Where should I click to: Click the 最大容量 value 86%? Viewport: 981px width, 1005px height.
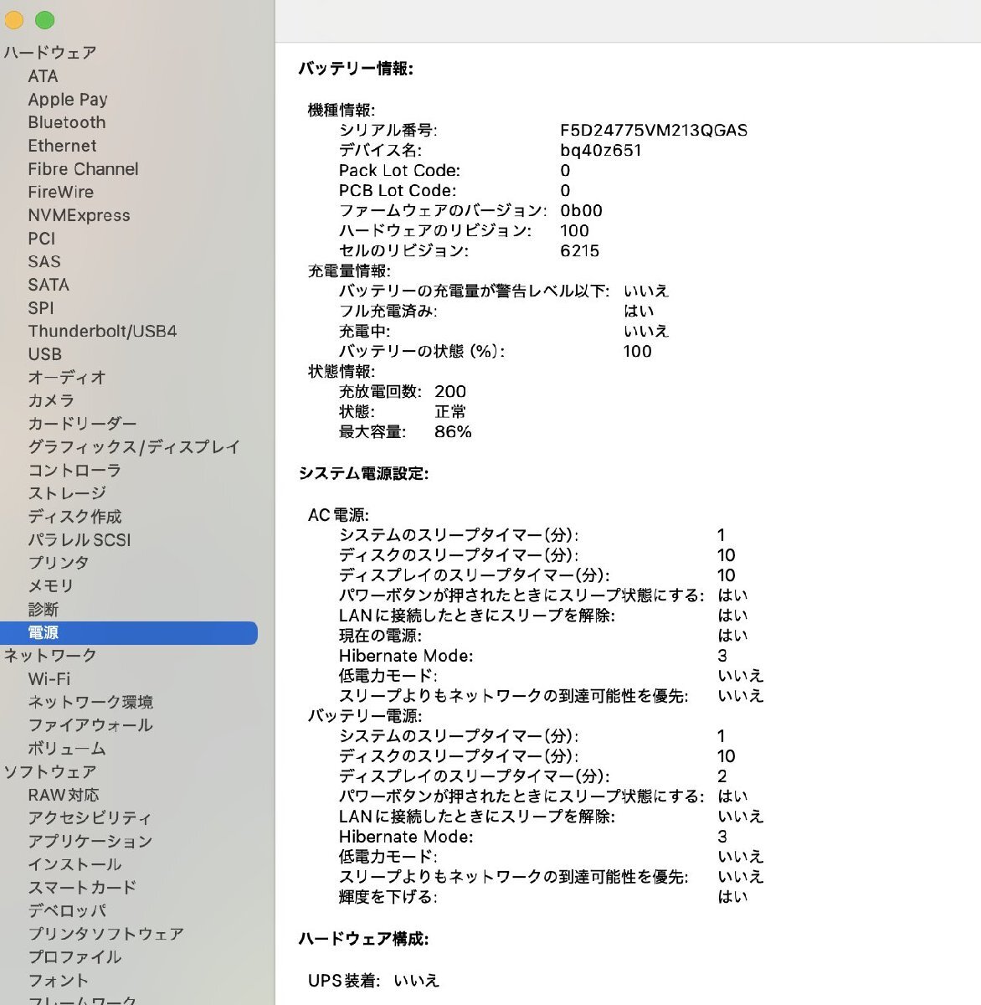453,432
